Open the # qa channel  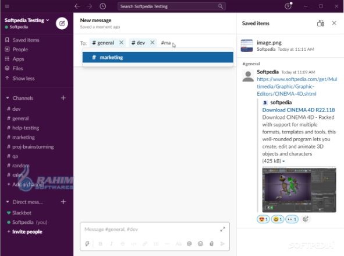point(15,156)
